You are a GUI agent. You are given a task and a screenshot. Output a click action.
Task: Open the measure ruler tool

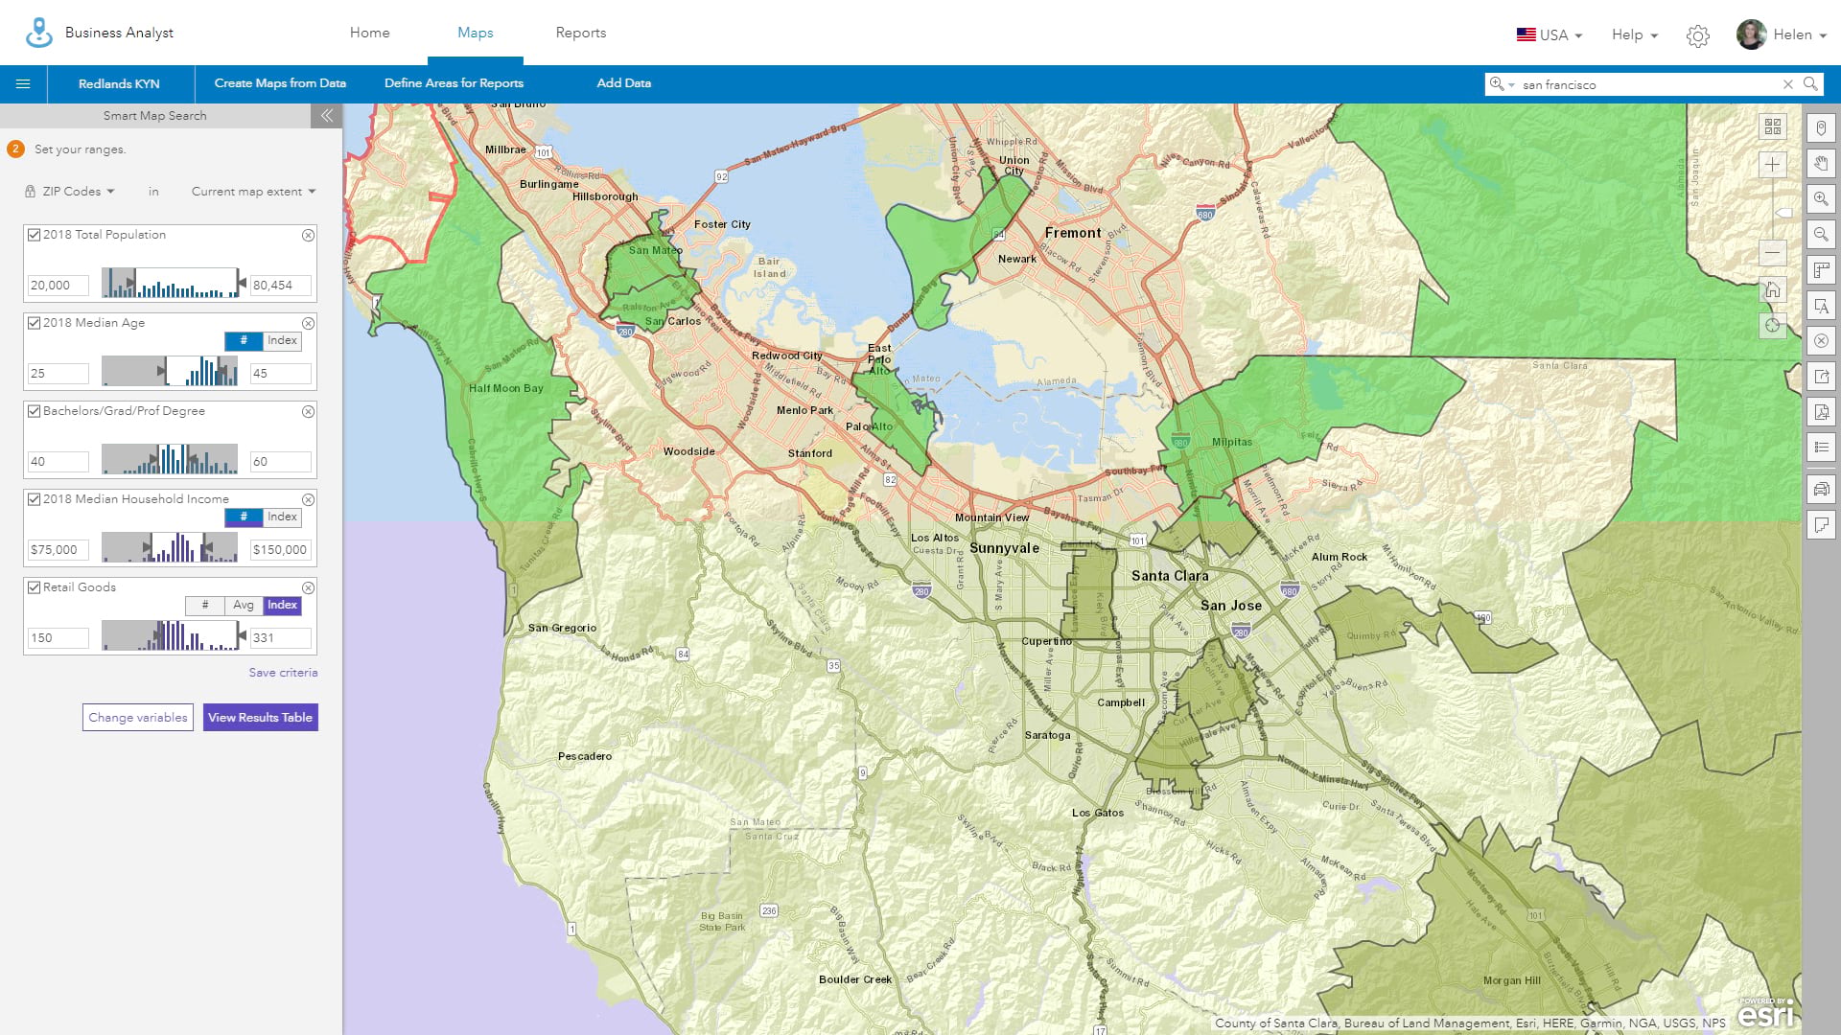pos(1821,270)
